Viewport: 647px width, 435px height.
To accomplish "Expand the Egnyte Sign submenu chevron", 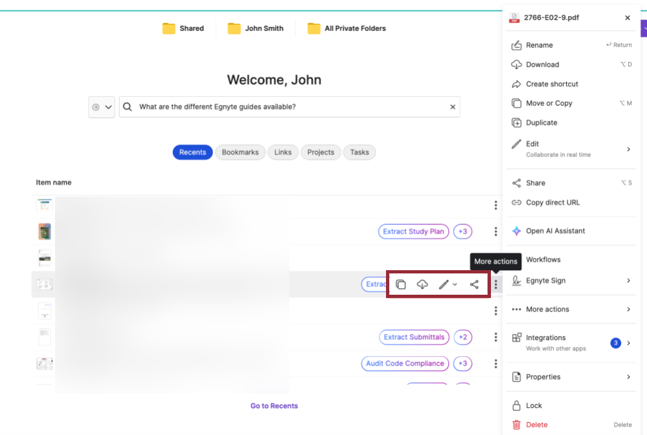I will [628, 281].
